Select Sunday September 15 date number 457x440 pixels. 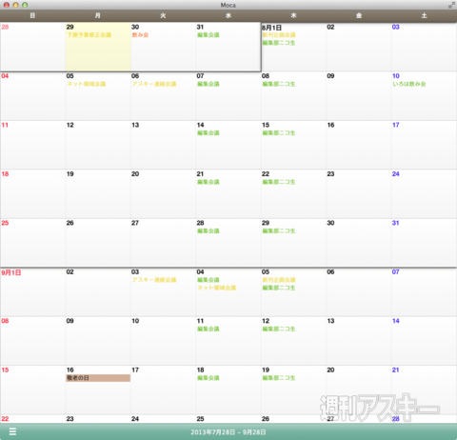(x=5, y=370)
